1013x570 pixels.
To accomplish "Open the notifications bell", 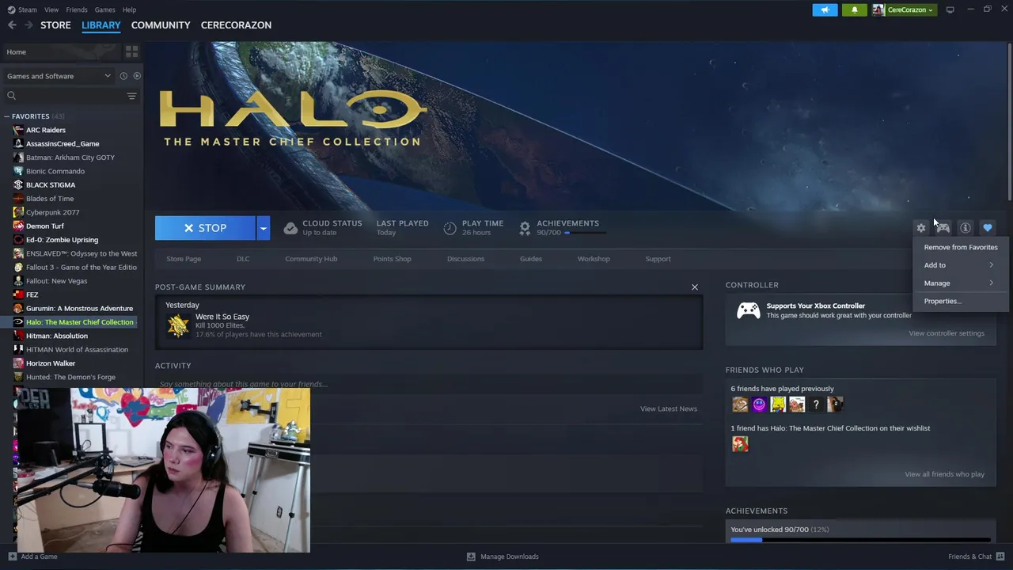I will coord(855,9).
